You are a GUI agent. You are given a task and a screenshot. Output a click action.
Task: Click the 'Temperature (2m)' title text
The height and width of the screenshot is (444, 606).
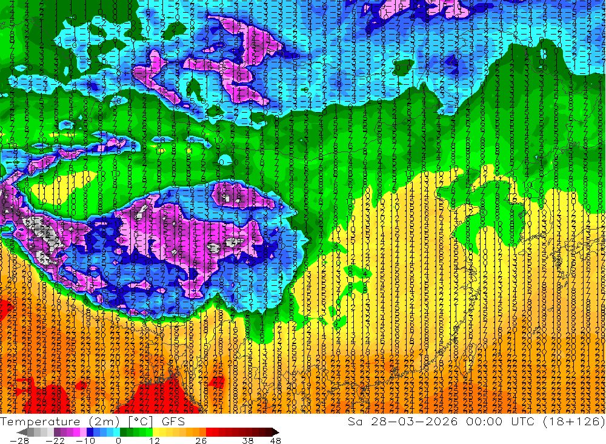(x=59, y=422)
